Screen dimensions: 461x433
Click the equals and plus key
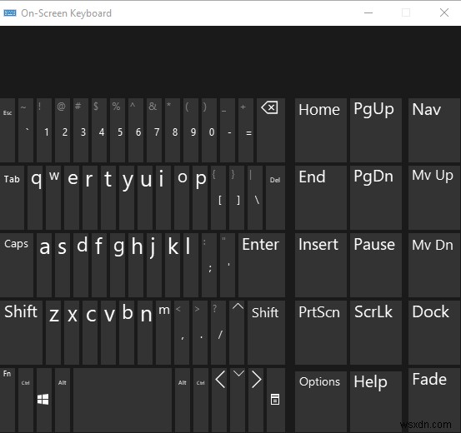pos(246,130)
